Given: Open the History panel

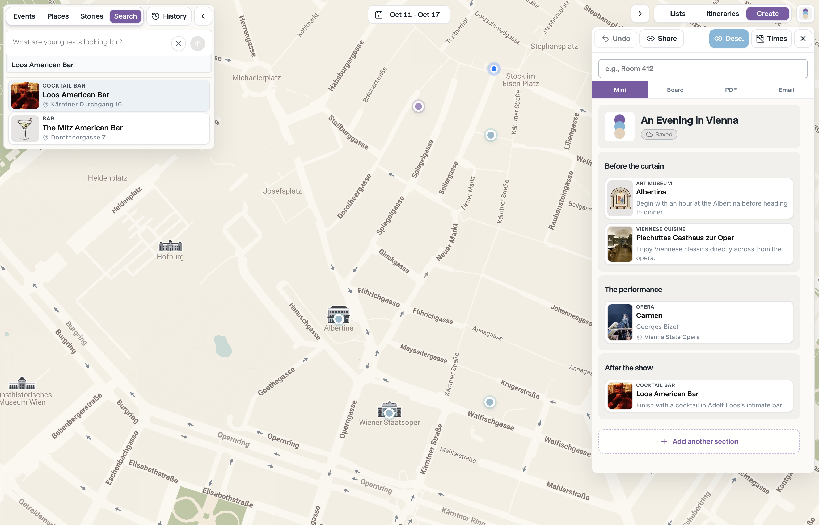Looking at the screenshot, I should point(169,16).
